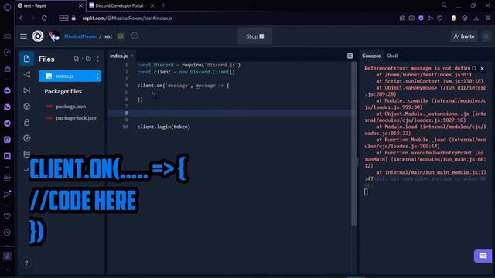Open the package-lock.json file
The image size is (495, 278).
pyautogui.click(x=77, y=118)
